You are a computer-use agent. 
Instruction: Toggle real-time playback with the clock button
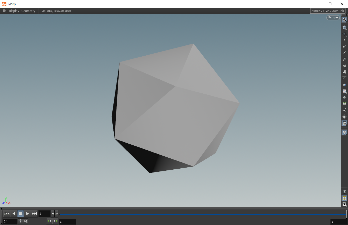20,221
